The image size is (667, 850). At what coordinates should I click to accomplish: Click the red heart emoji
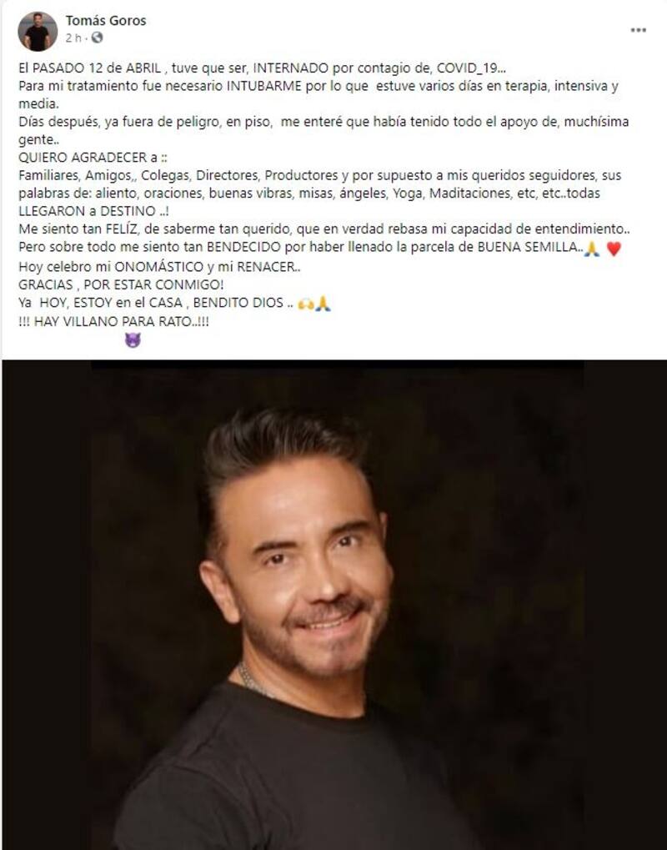tap(614, 249)
